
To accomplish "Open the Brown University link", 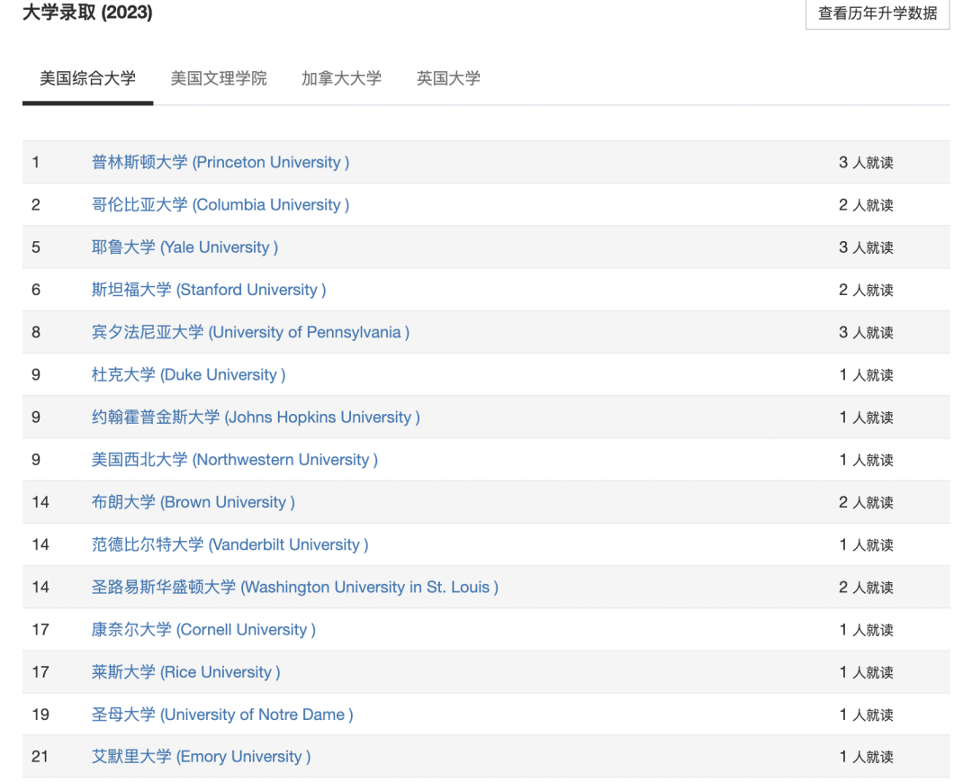I will [x=193, y=502].
